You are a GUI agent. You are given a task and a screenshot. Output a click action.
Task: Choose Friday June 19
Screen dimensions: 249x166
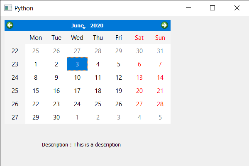tap(119, 91)
